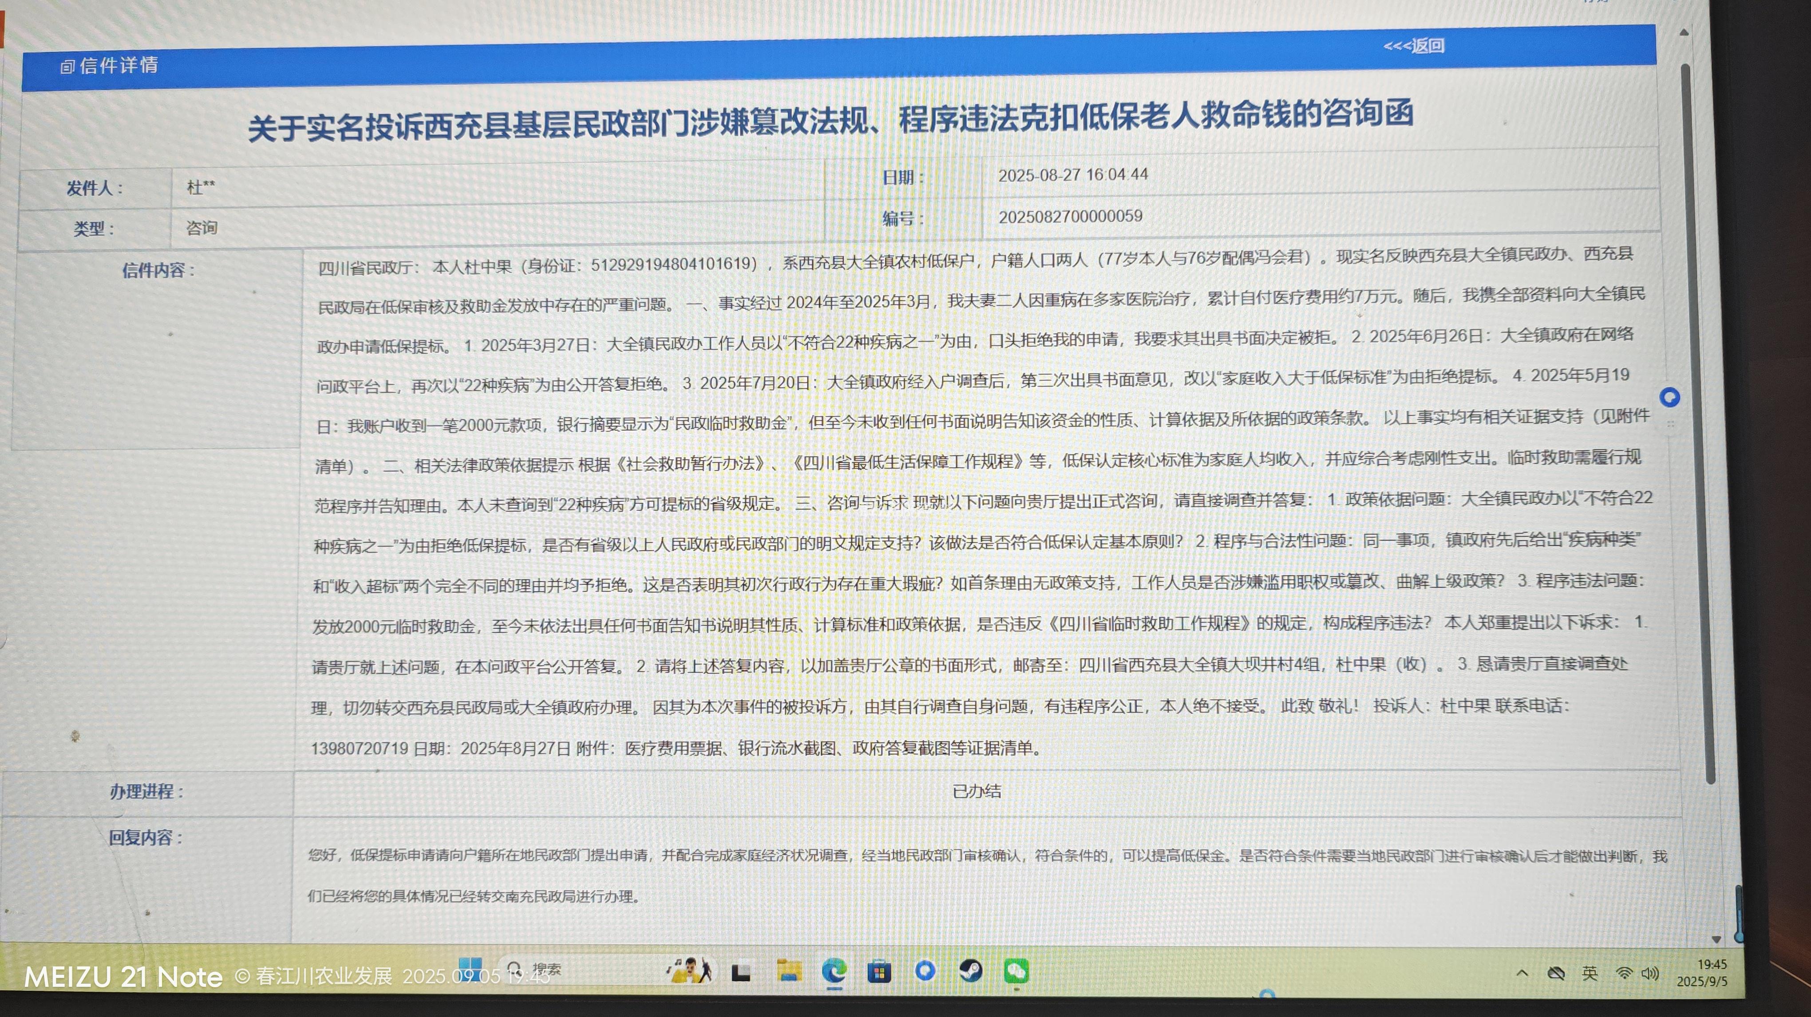Image resolution: width=1811 pixels, height=1017 pixels.
Task: Click the blue floating circle icon
Action: [x=1669, y=398]
